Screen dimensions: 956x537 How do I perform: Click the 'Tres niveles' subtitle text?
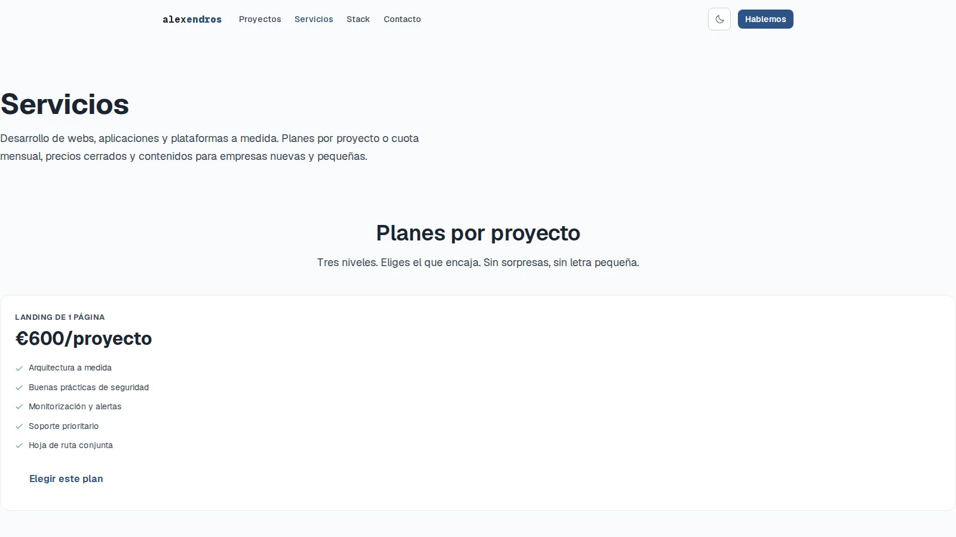coord(478,263)
